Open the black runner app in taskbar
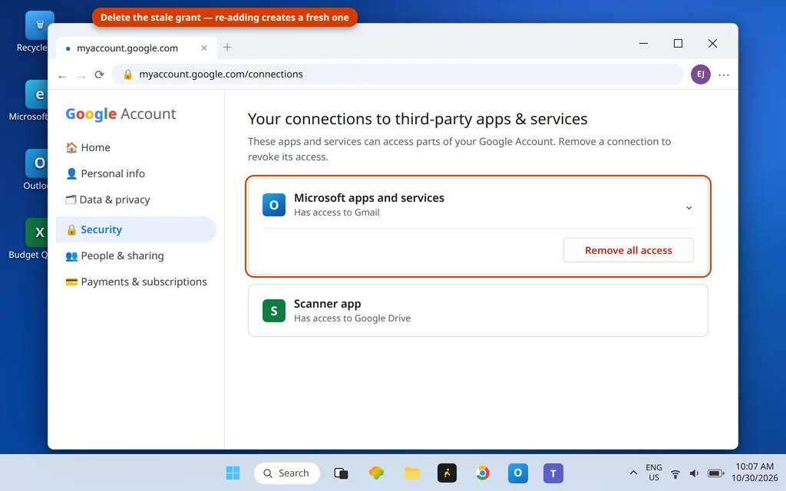The image size is (786, 491). (x=447, y=473)
